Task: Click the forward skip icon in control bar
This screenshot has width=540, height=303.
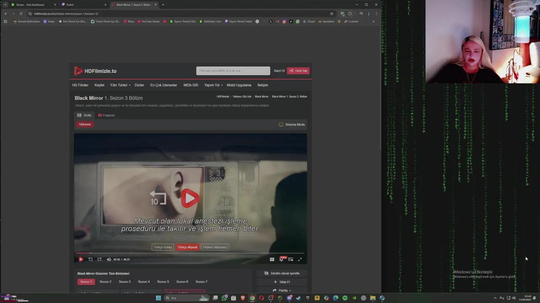Action: tap(100, 259)
